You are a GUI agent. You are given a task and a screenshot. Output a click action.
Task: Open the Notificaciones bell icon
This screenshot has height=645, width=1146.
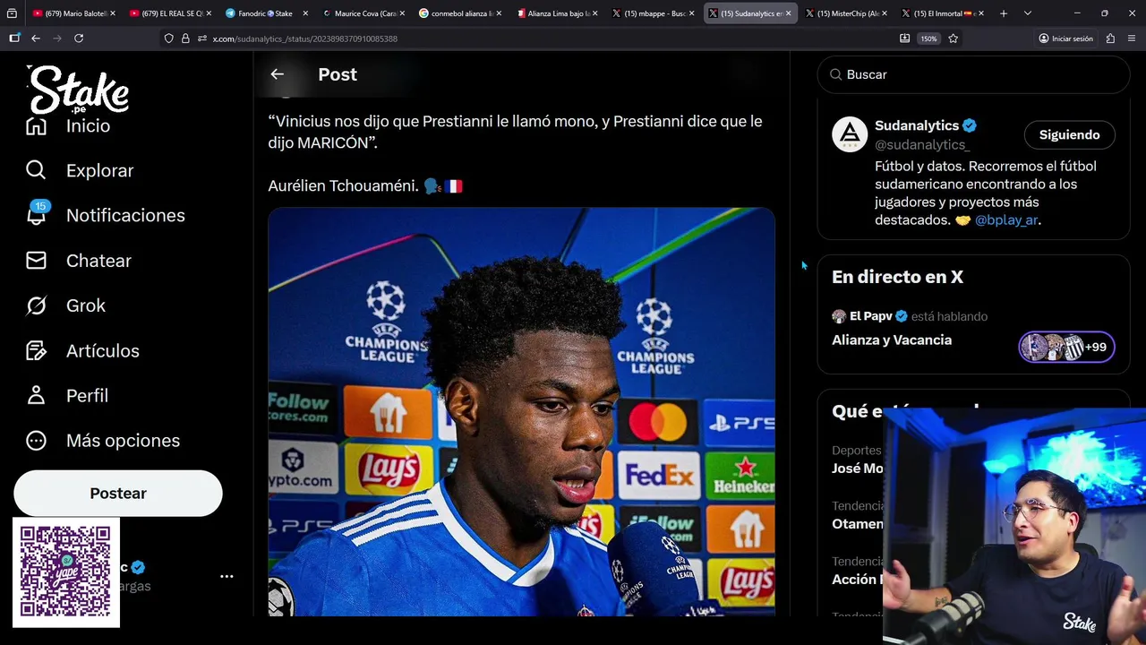(37, 214)
